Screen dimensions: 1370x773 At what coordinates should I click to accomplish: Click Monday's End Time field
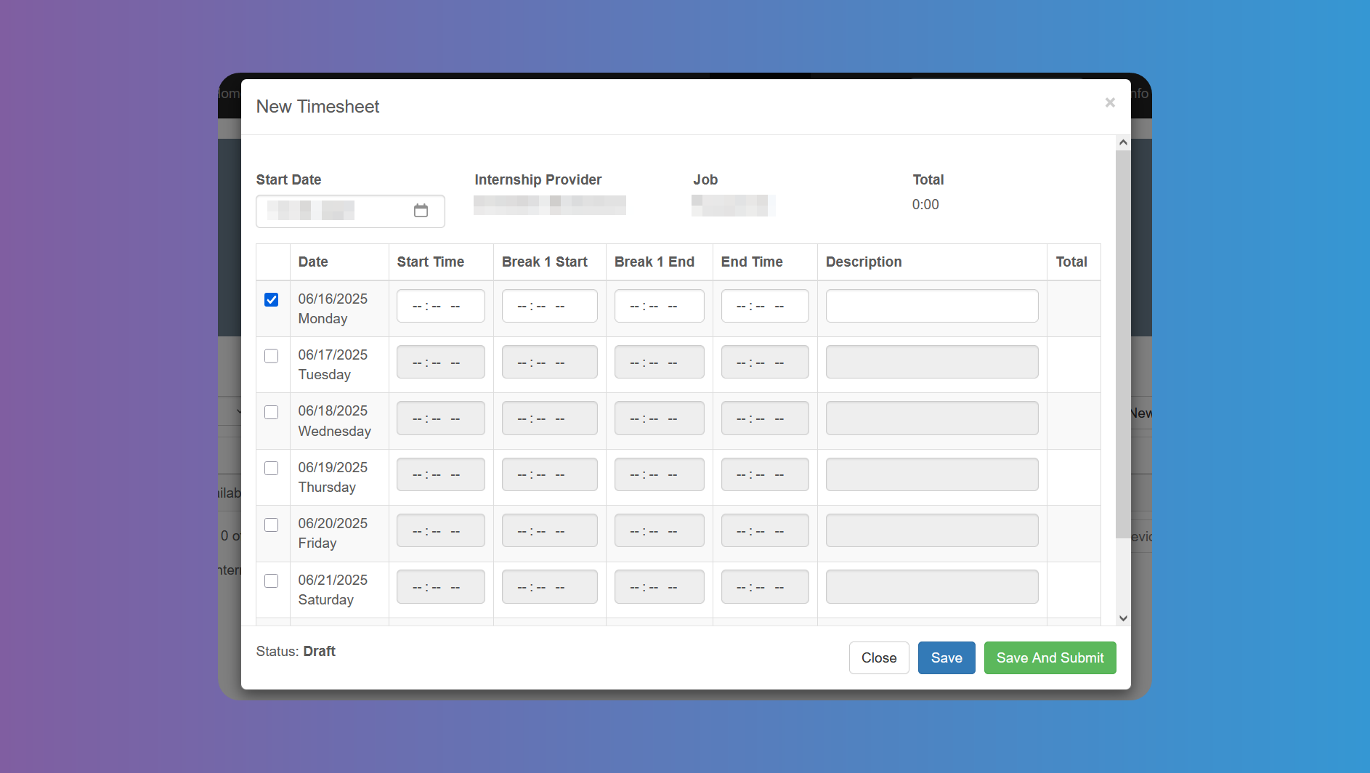(x=764, y=306)
